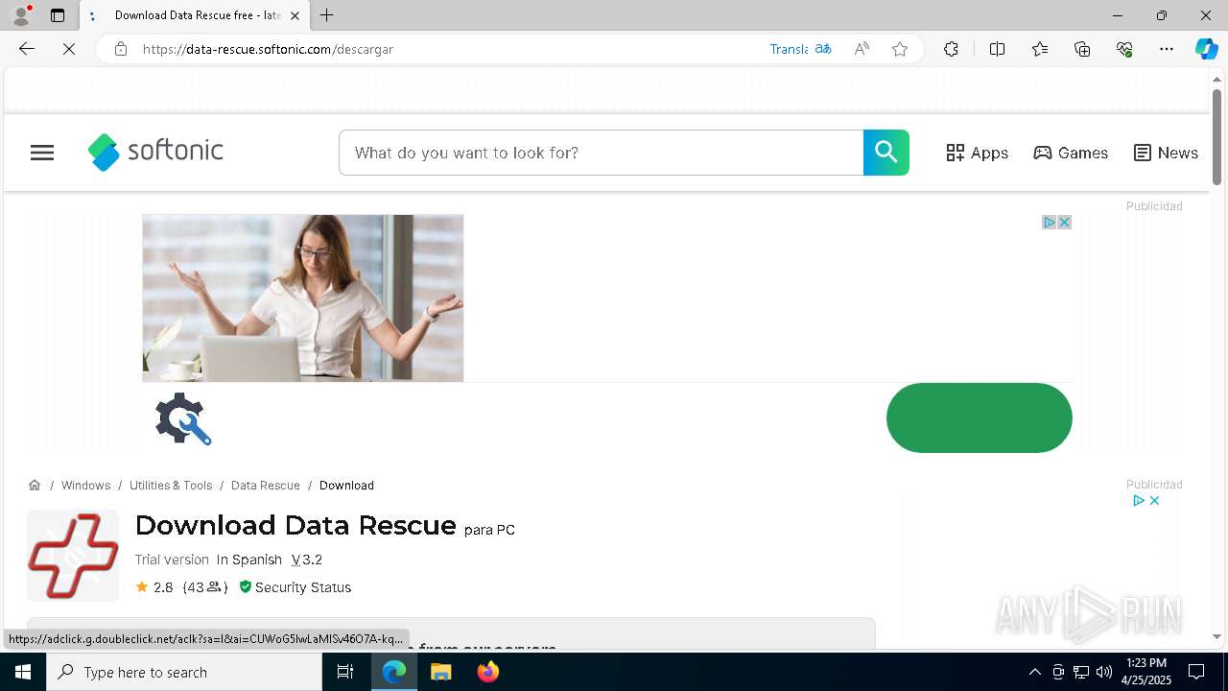This screenshot has height=691, width=1228.
Task: Open the News section
Action: tap(1166, 153)
